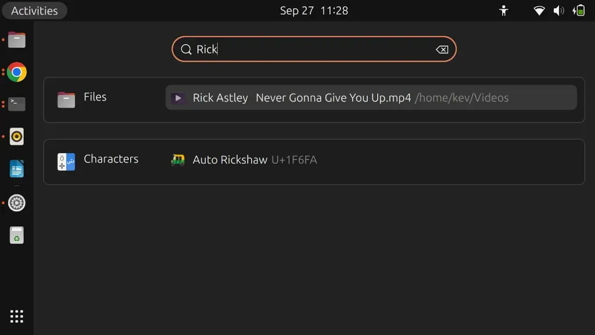595x335 pixels.
Task: Click the Activities button
Action: click(x=34, y=10)
